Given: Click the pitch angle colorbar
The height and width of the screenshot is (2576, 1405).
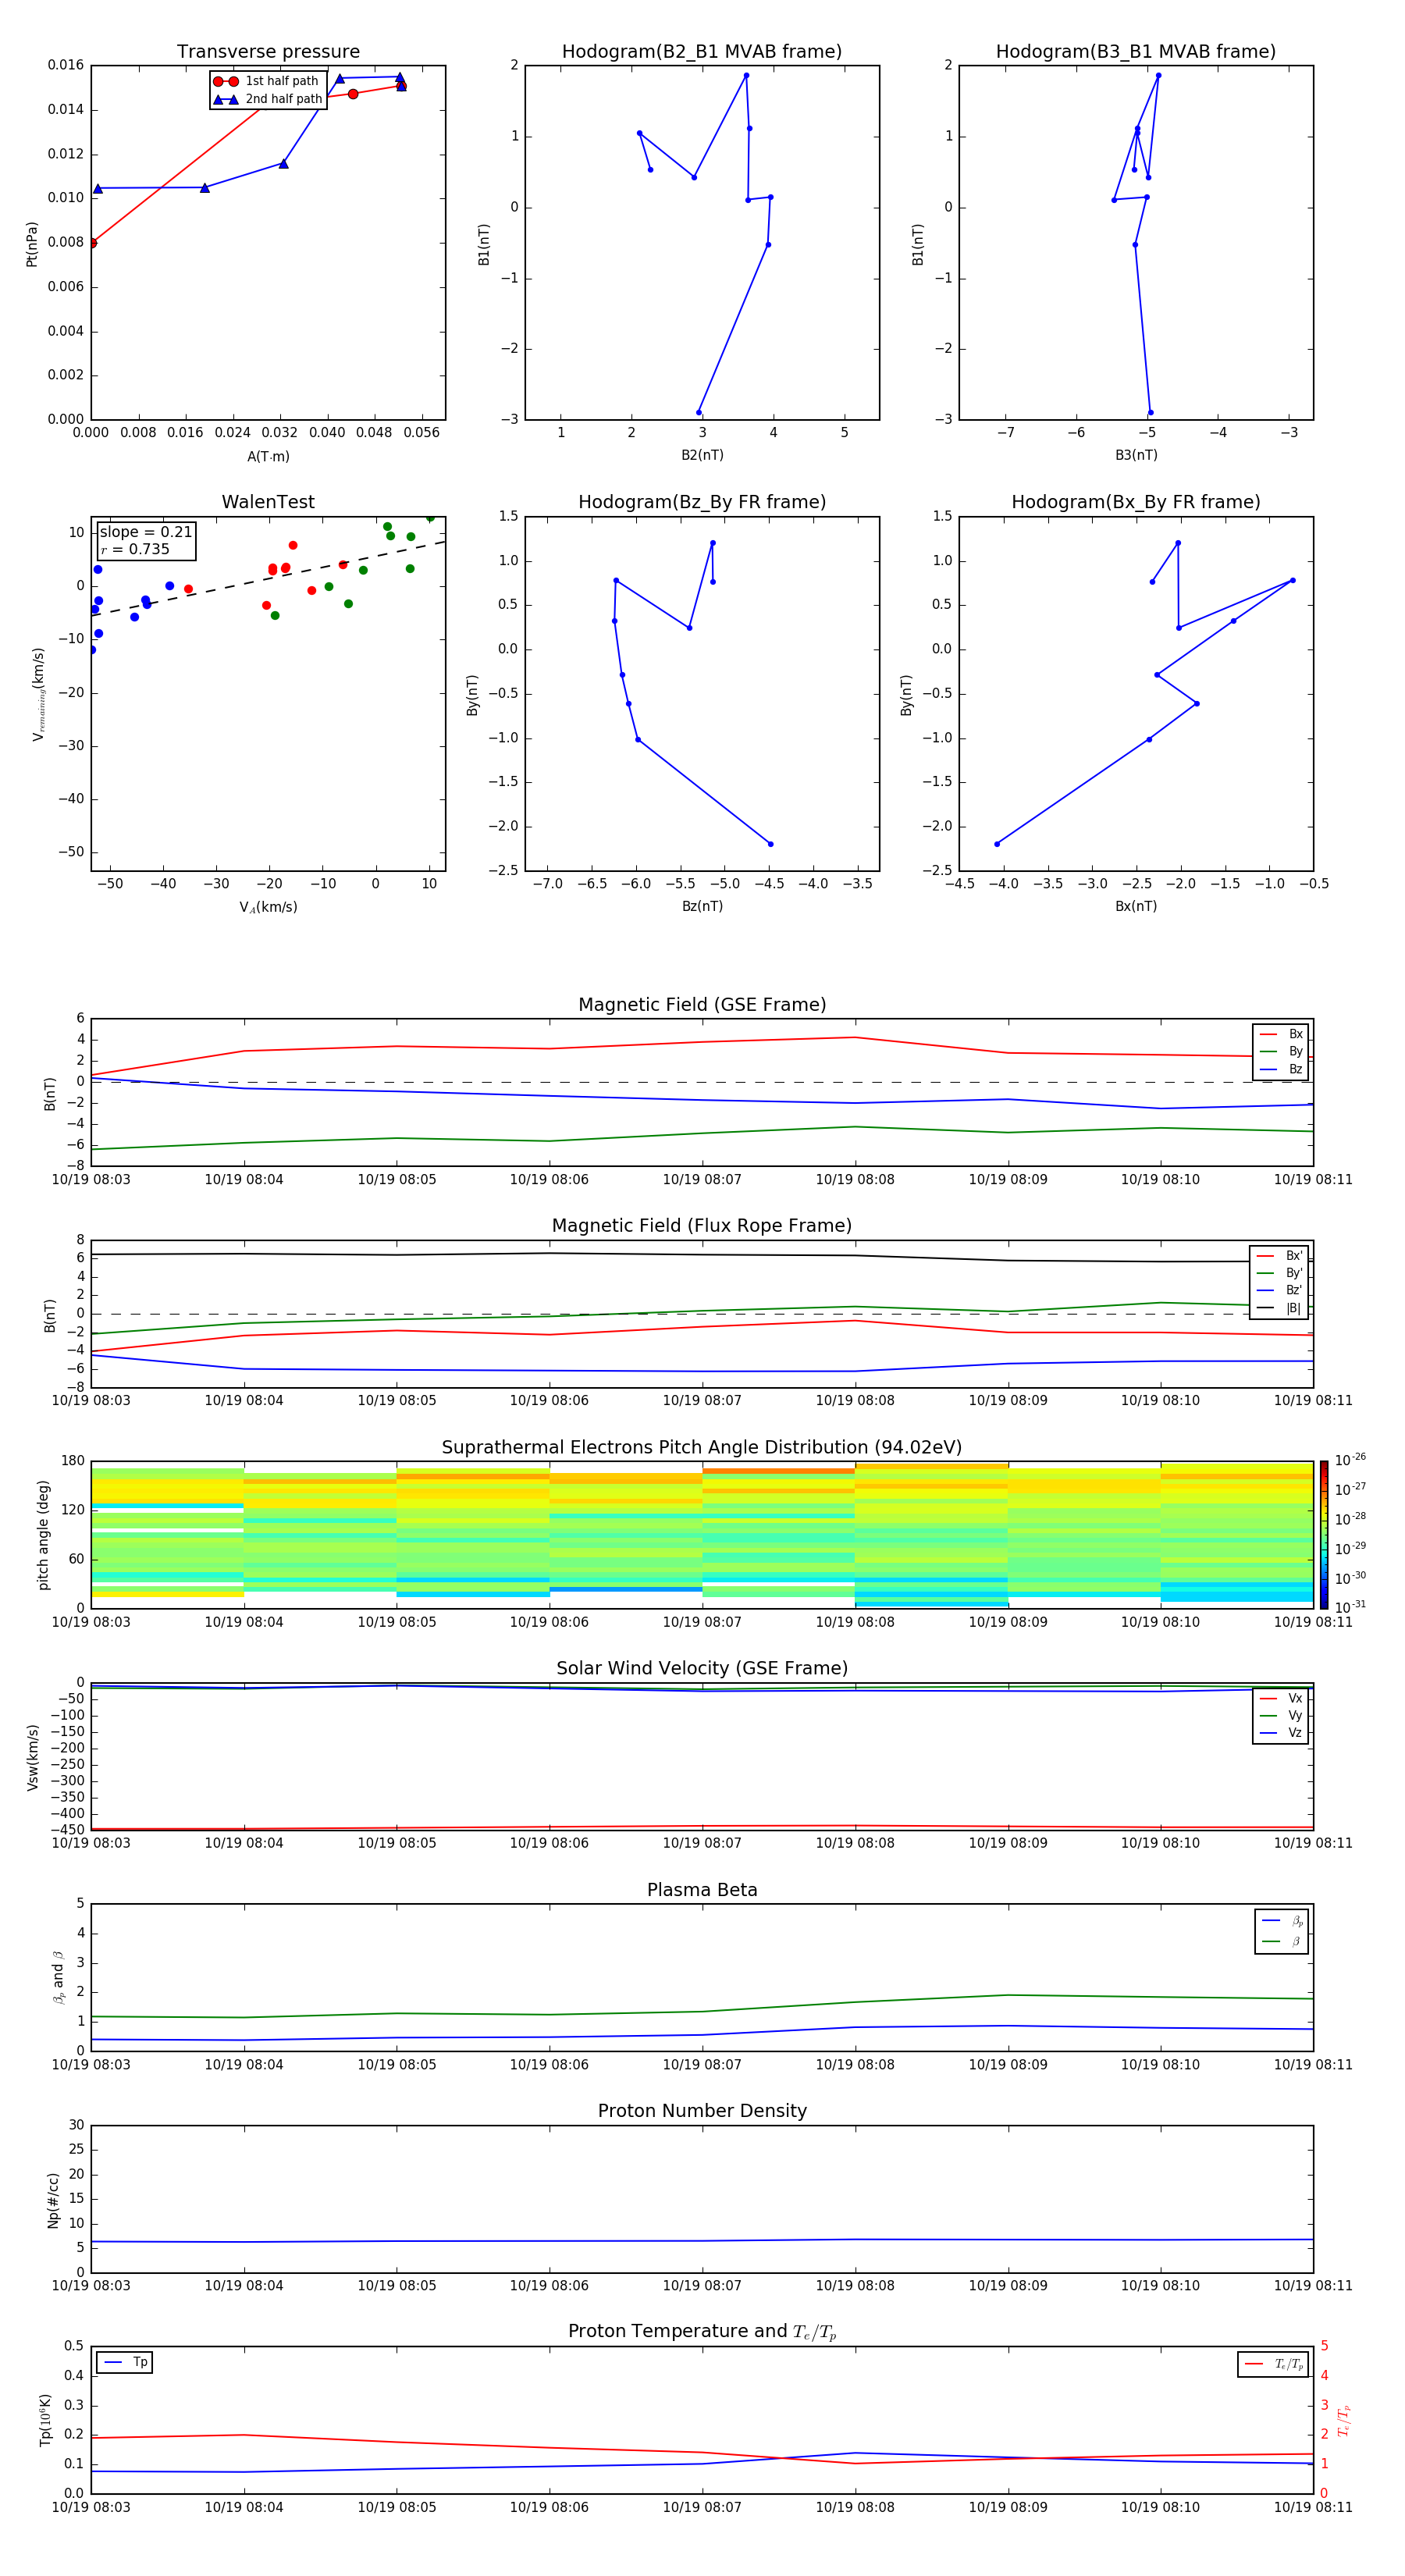Looking at the screenshot, I should (1324, 1534).
